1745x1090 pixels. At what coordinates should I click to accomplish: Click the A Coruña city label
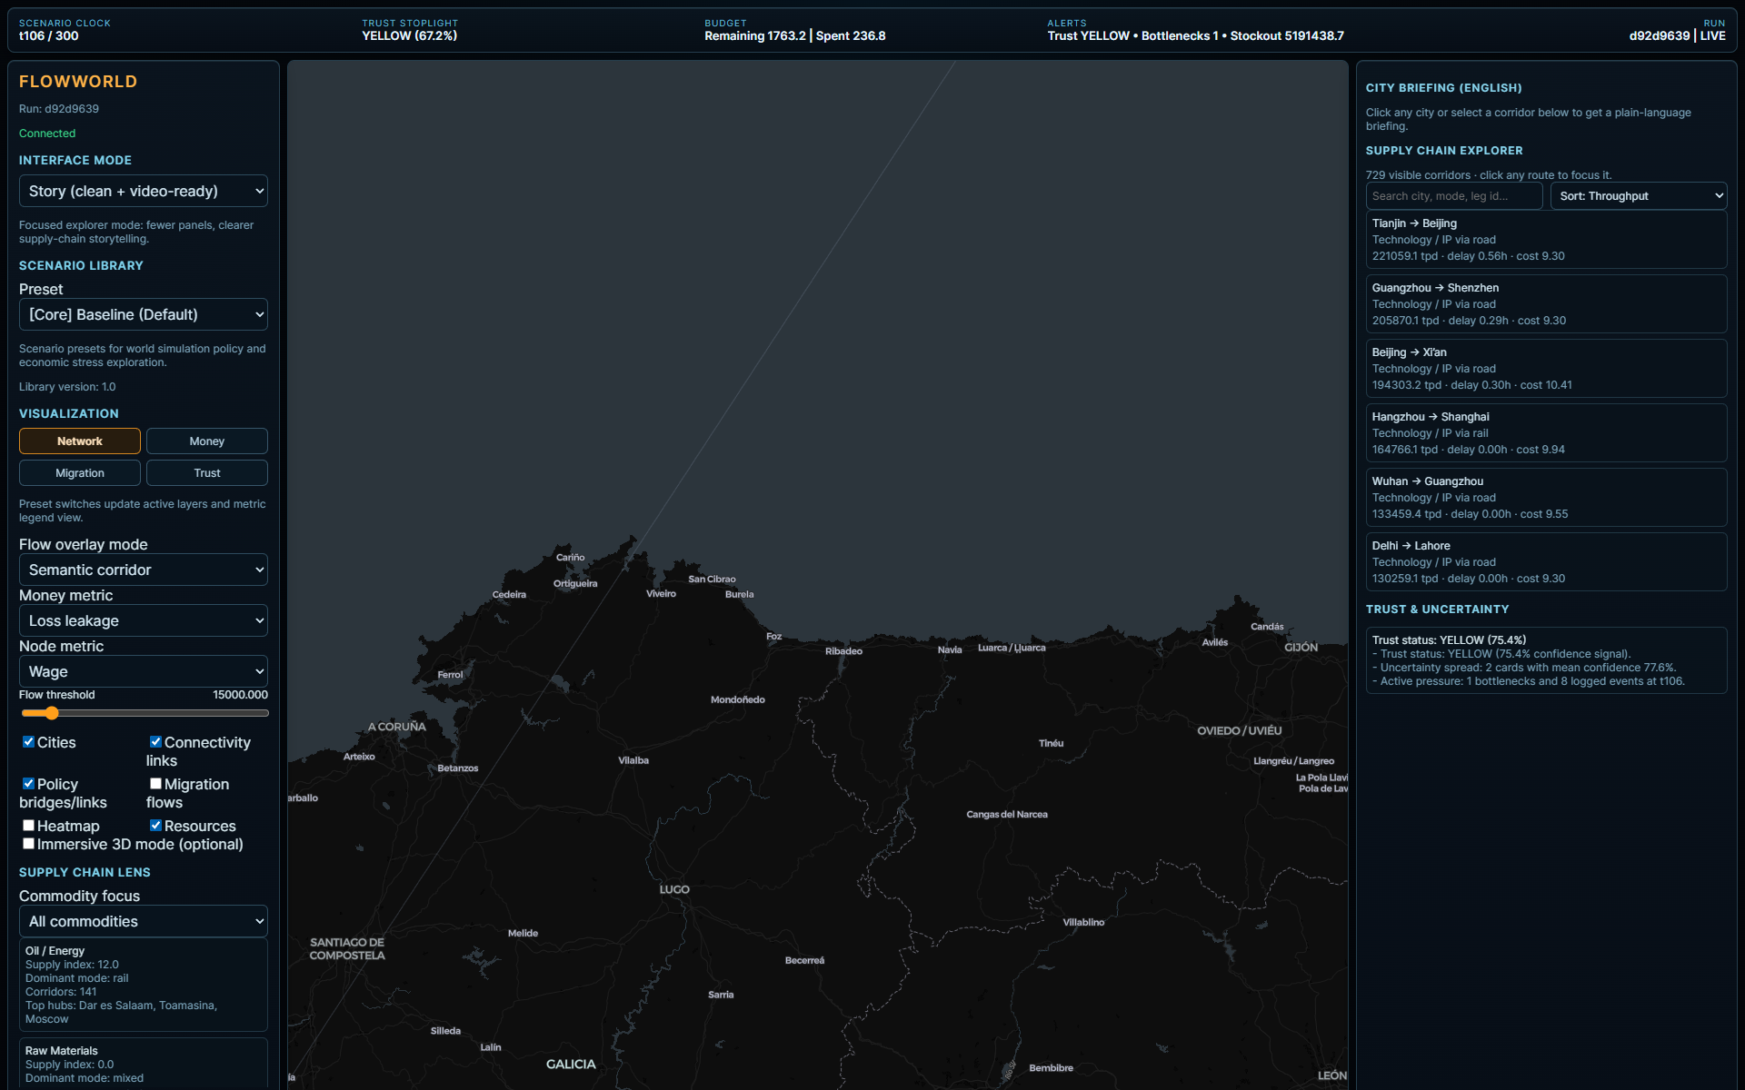[x=397, y=727]
